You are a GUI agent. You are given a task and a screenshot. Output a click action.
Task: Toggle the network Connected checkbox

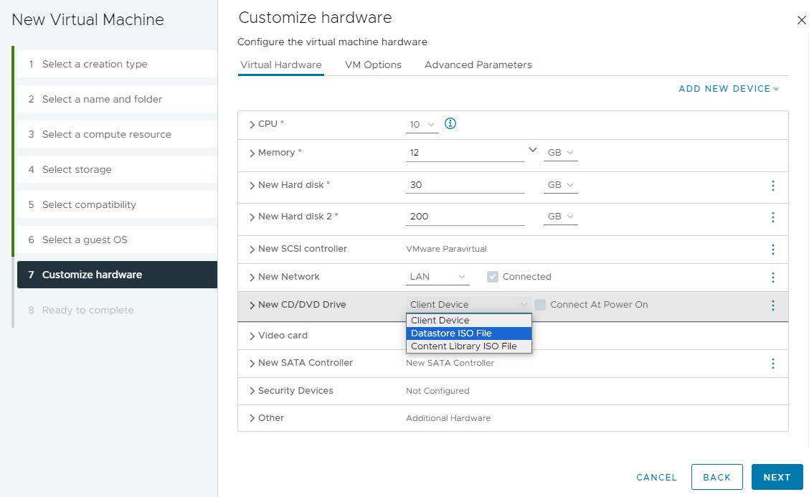tap(493, 277)
